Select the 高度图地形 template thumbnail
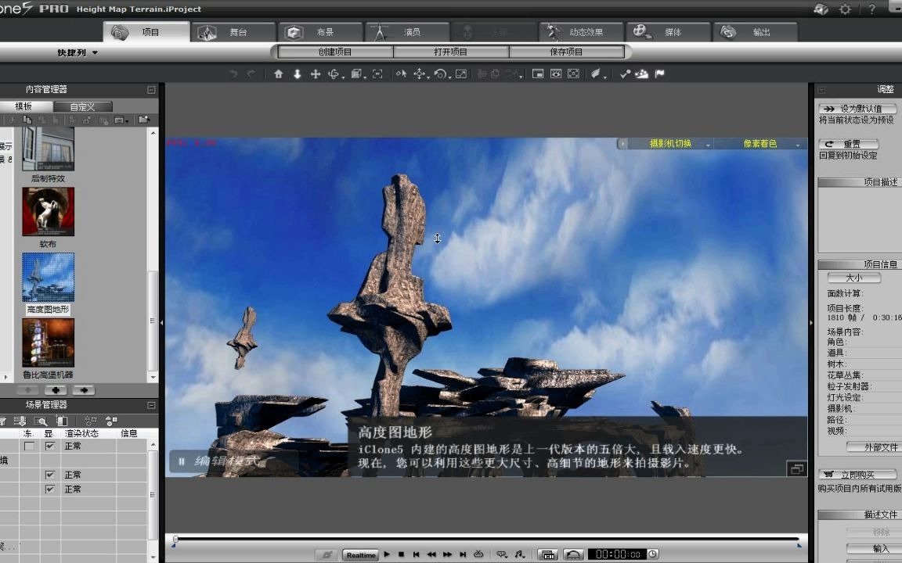 48,275
